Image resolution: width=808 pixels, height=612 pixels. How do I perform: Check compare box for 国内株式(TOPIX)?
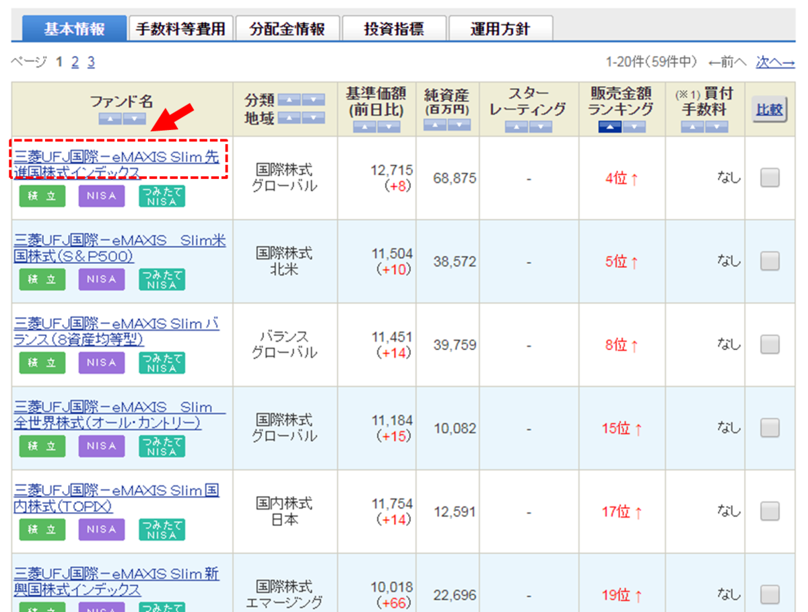(x=770, y=511)
